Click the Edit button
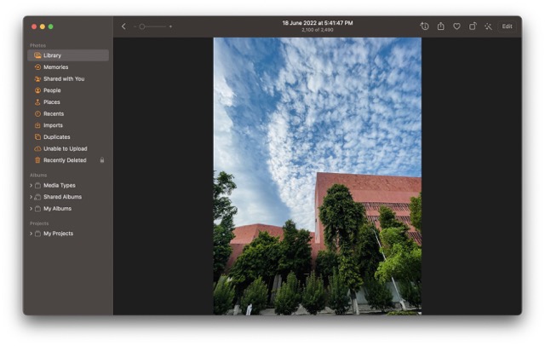545x346 pixels. point(508,26)
